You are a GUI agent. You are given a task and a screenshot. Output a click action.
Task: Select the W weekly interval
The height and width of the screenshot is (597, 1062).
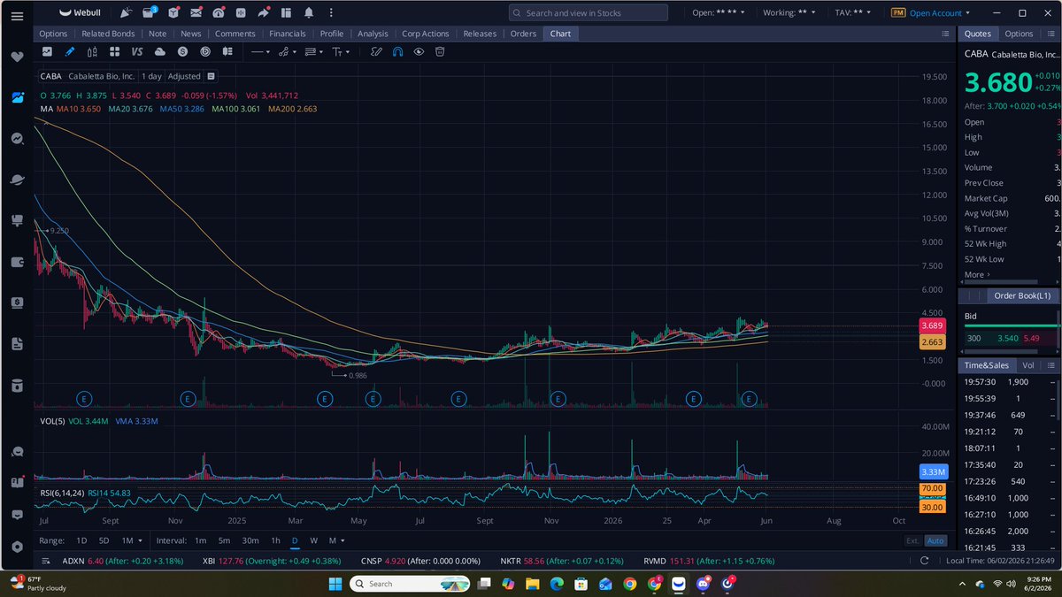pos(313,540)
